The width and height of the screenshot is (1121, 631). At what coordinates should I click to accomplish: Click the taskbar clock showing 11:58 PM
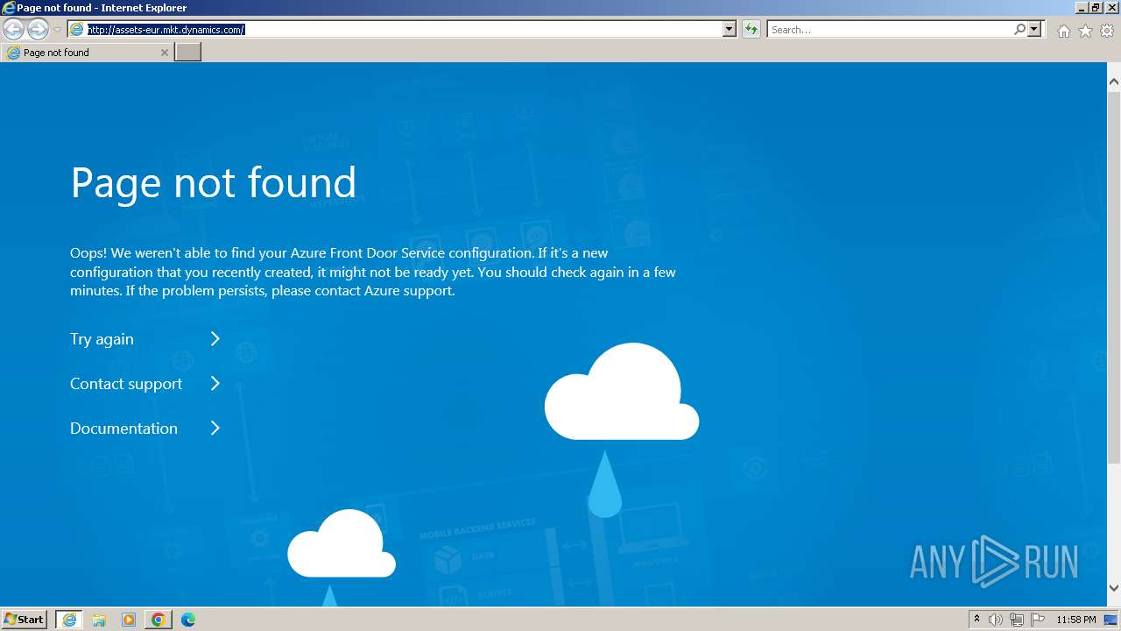[x=1076, y=620]
